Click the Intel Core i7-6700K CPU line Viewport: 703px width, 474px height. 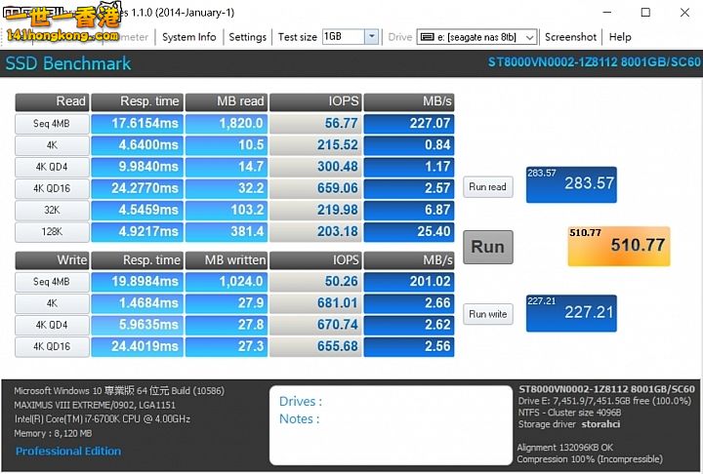[103, 419]
